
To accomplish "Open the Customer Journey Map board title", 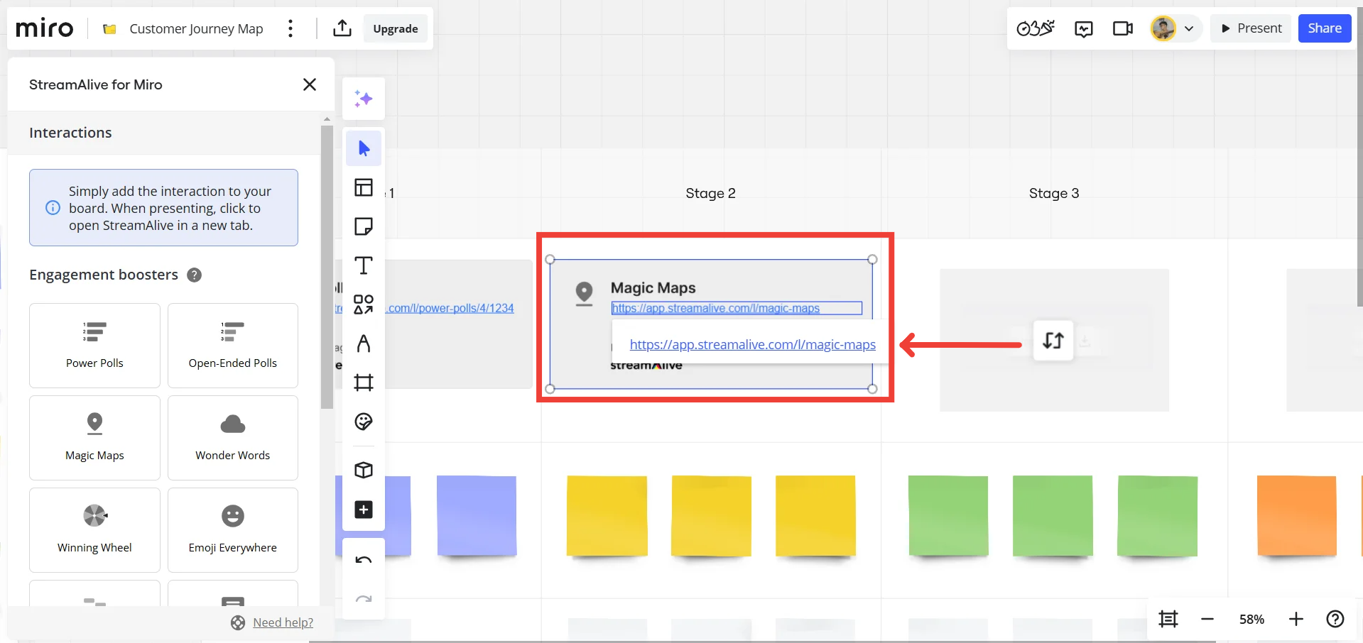I will [x=196, y=28].
